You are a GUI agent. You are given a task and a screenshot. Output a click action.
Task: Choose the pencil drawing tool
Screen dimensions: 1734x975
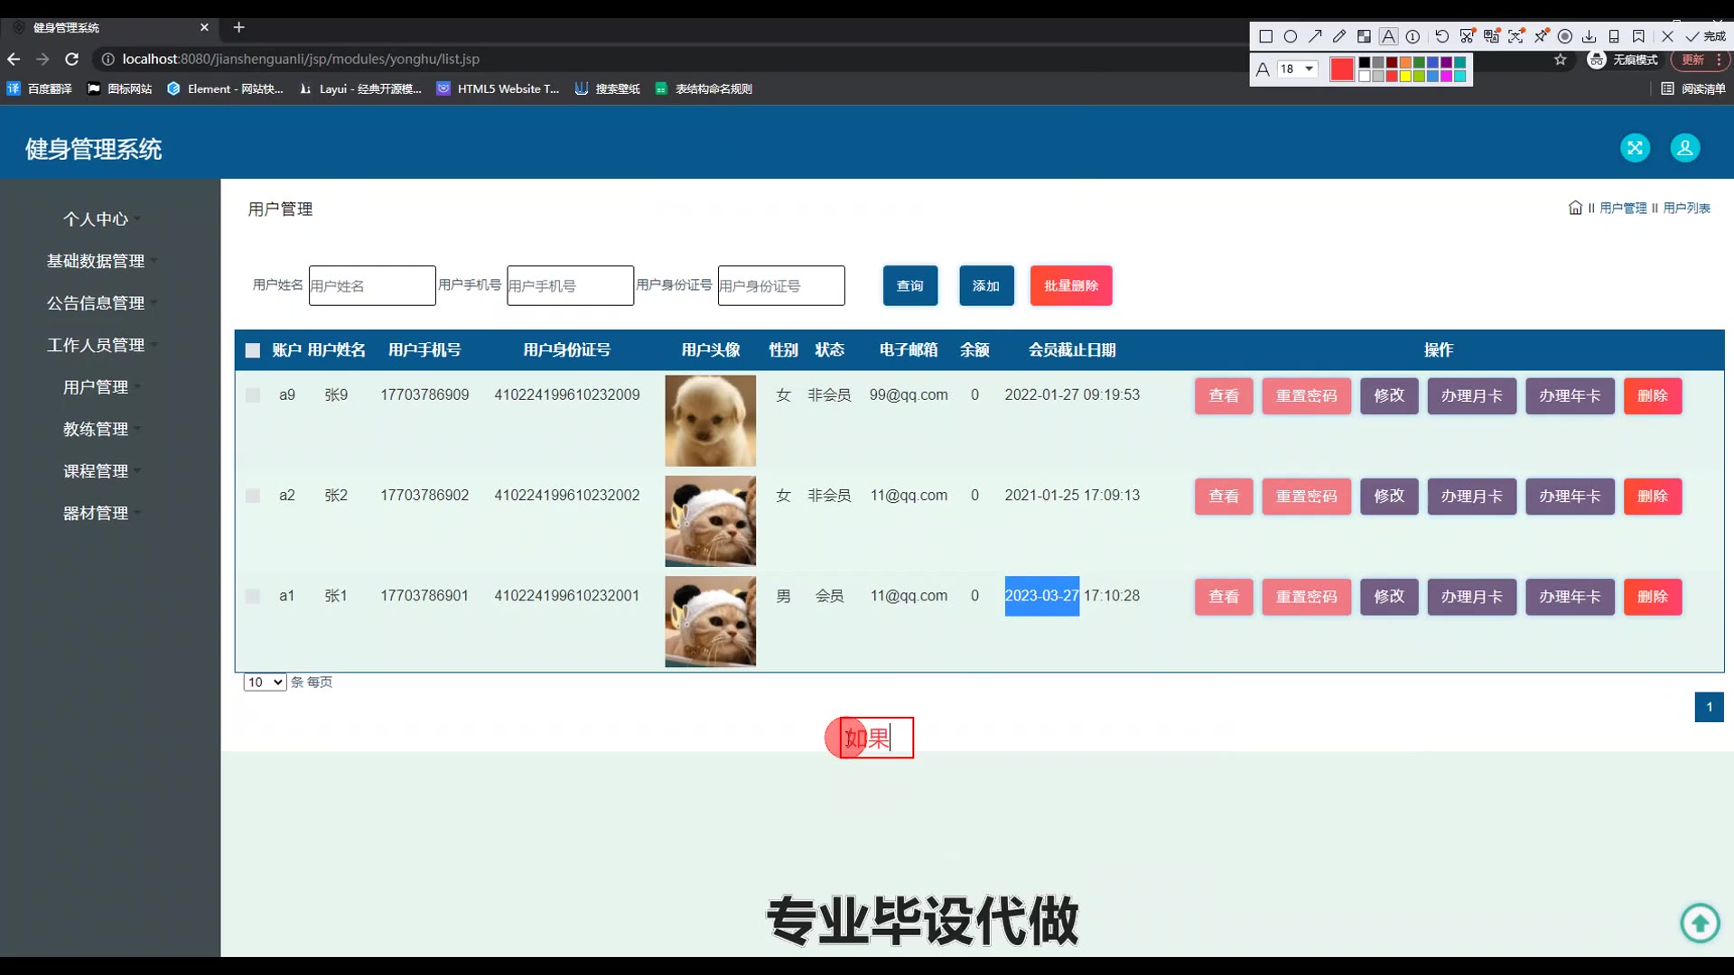click(x=1339, y=36)
